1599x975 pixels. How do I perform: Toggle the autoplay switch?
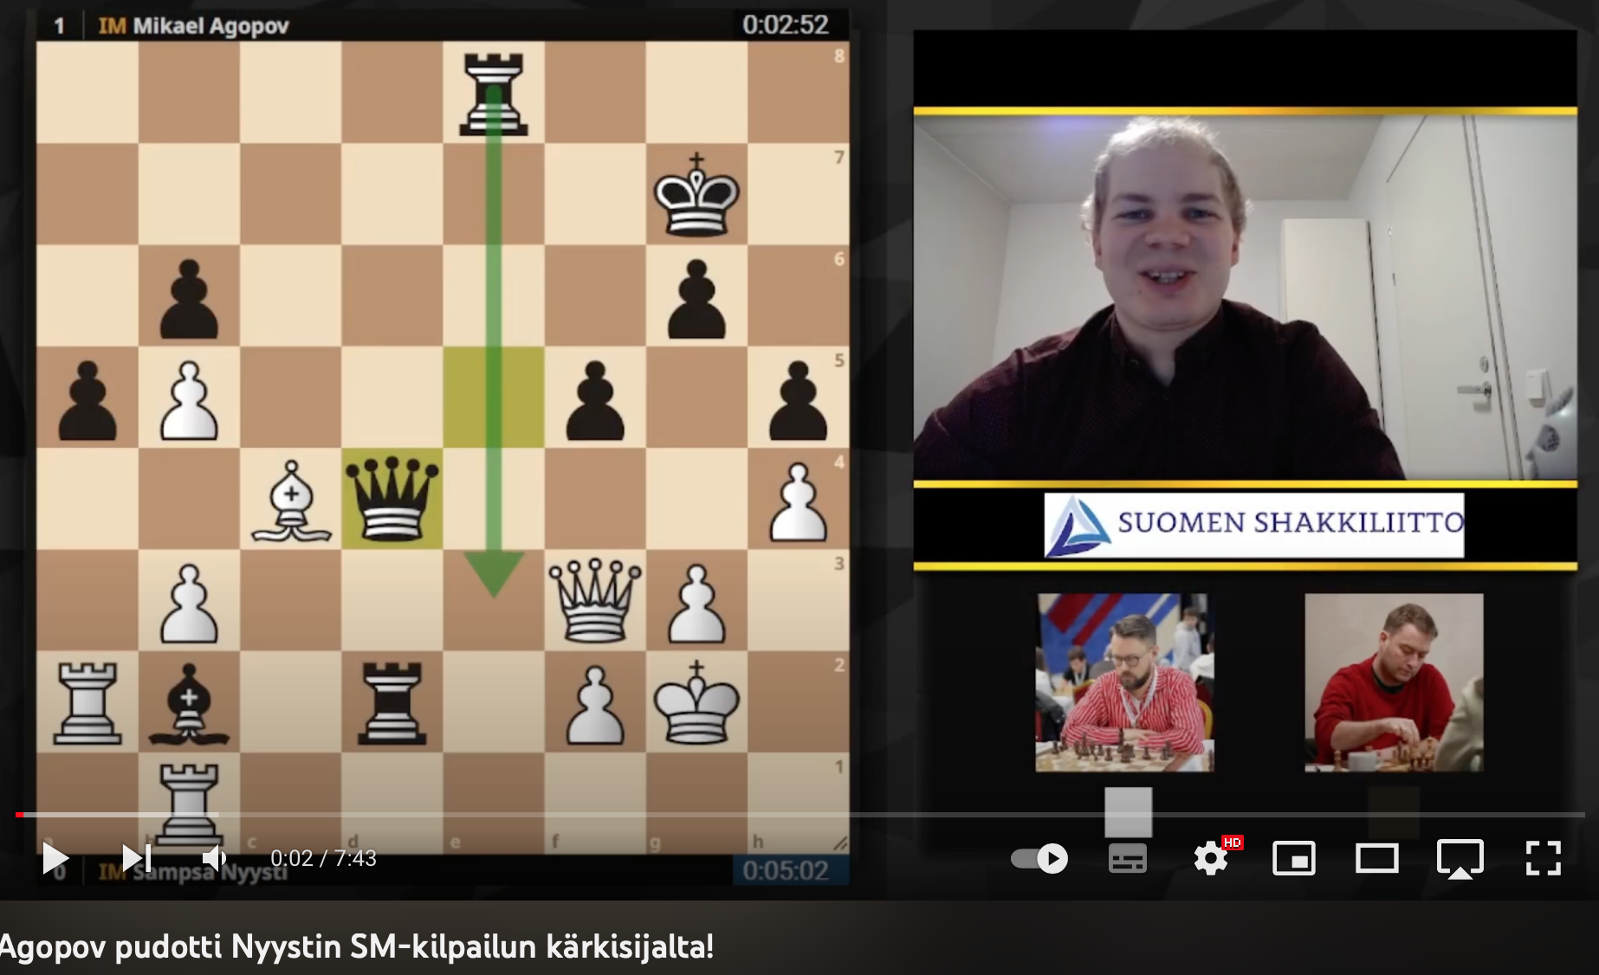(x=1039, y=858)
